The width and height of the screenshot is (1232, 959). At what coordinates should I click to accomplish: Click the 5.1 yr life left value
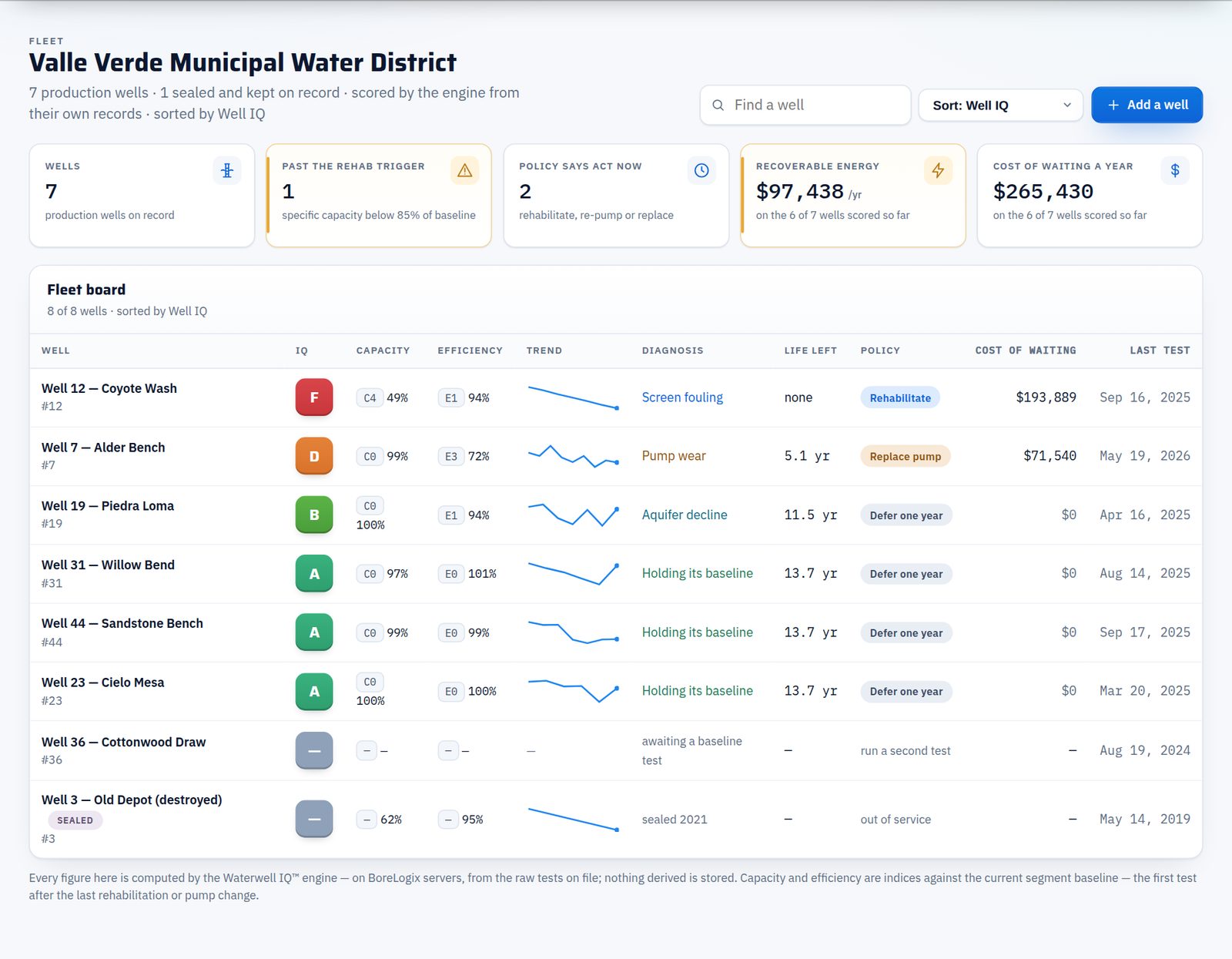click(807, 456)
